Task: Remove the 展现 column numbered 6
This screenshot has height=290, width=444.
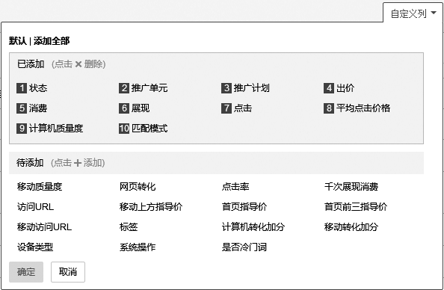Action: pos(135,108)
